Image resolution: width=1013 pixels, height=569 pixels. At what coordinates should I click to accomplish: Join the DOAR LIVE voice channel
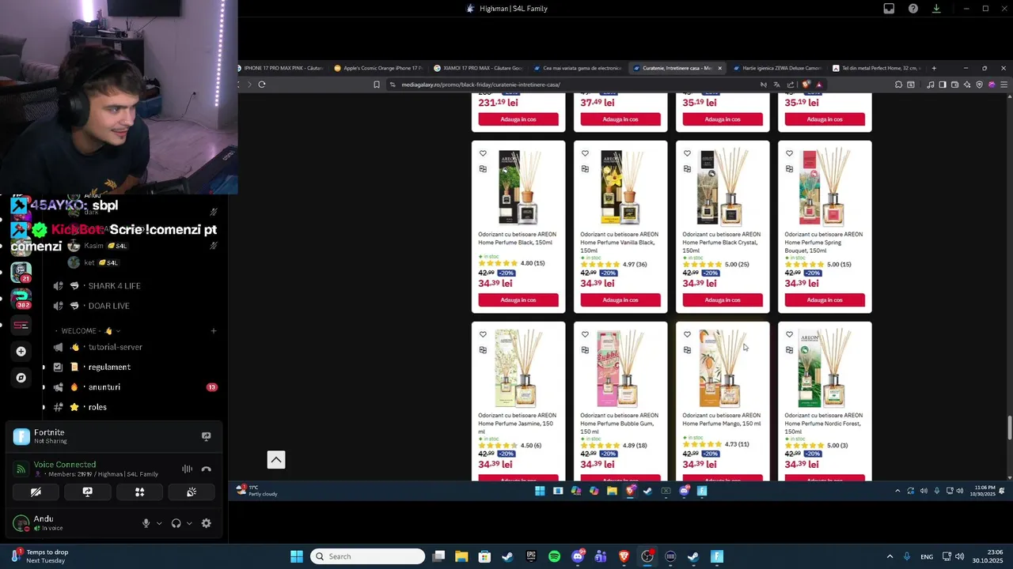[108, 306]
